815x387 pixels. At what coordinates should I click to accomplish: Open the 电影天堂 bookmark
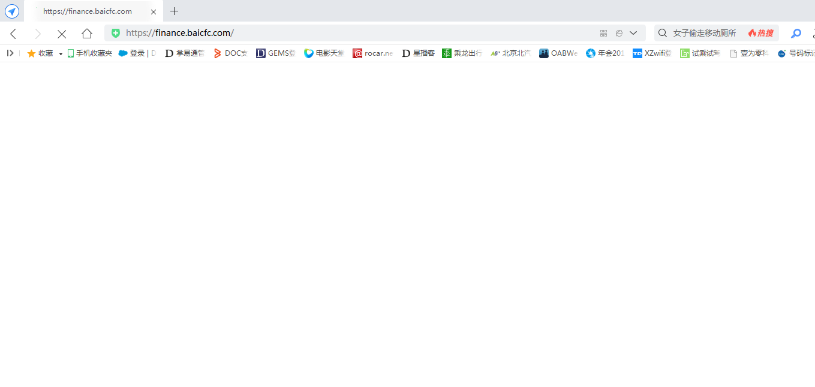tap(324, 53)
